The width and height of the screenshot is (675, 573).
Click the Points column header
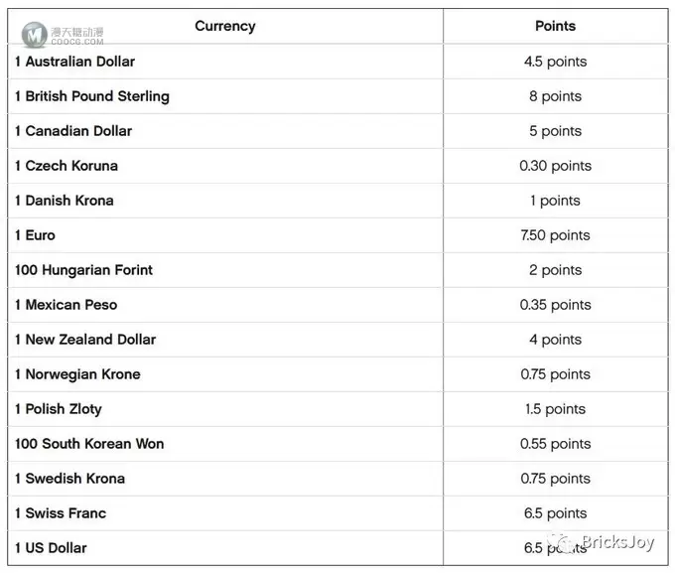[555, 26]
